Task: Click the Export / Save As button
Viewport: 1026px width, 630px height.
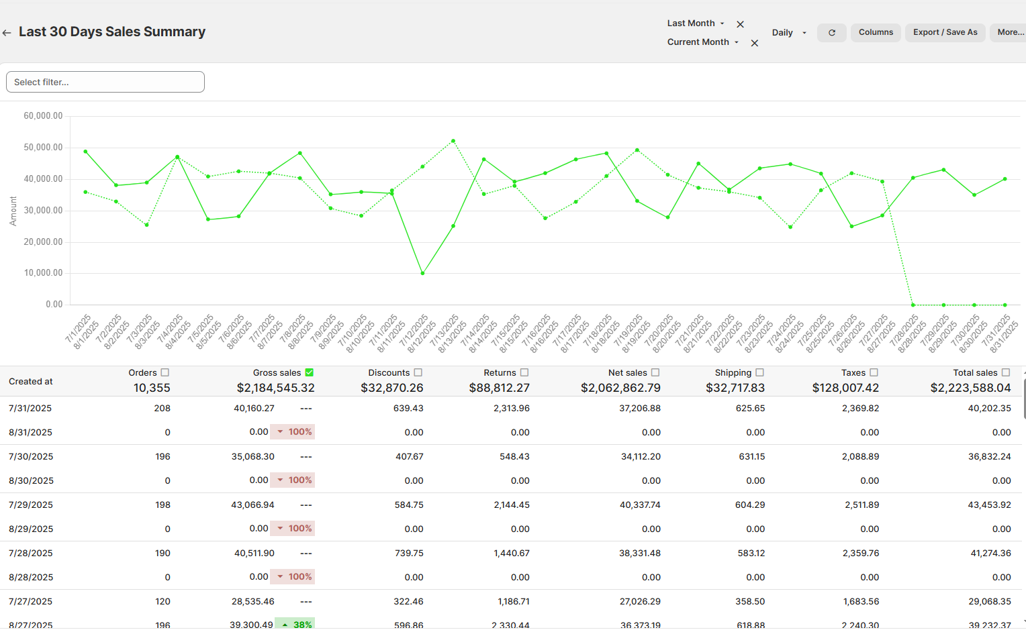Action: 945,32
